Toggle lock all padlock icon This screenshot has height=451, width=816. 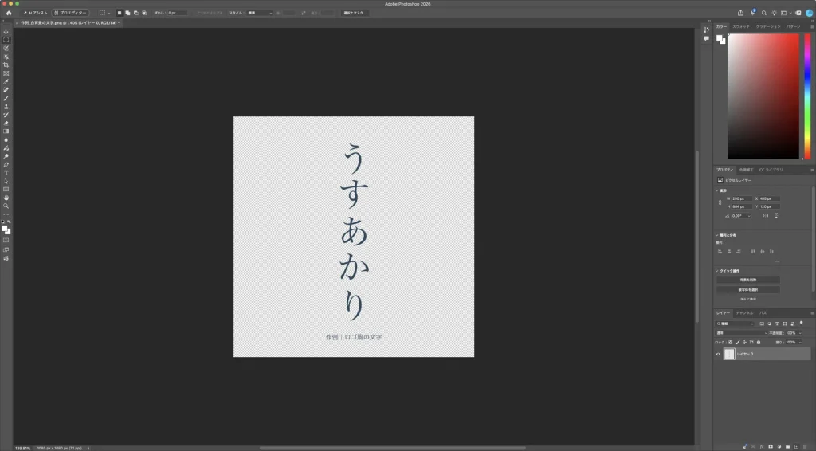pyautogui.click(x=759, y=343)
